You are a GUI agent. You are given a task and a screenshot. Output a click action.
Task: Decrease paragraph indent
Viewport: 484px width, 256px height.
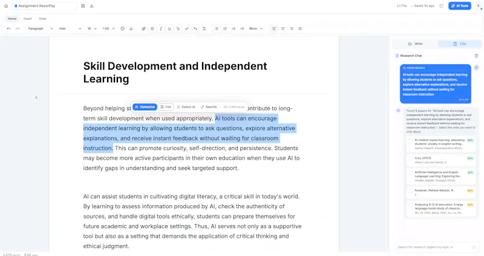coord(243,28)
